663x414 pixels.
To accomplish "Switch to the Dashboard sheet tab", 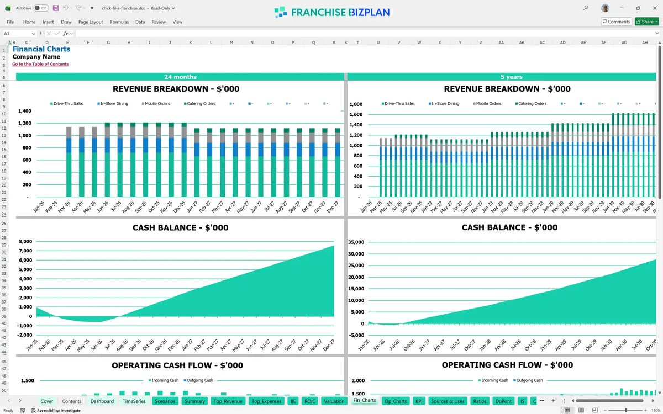I will 102,401.
